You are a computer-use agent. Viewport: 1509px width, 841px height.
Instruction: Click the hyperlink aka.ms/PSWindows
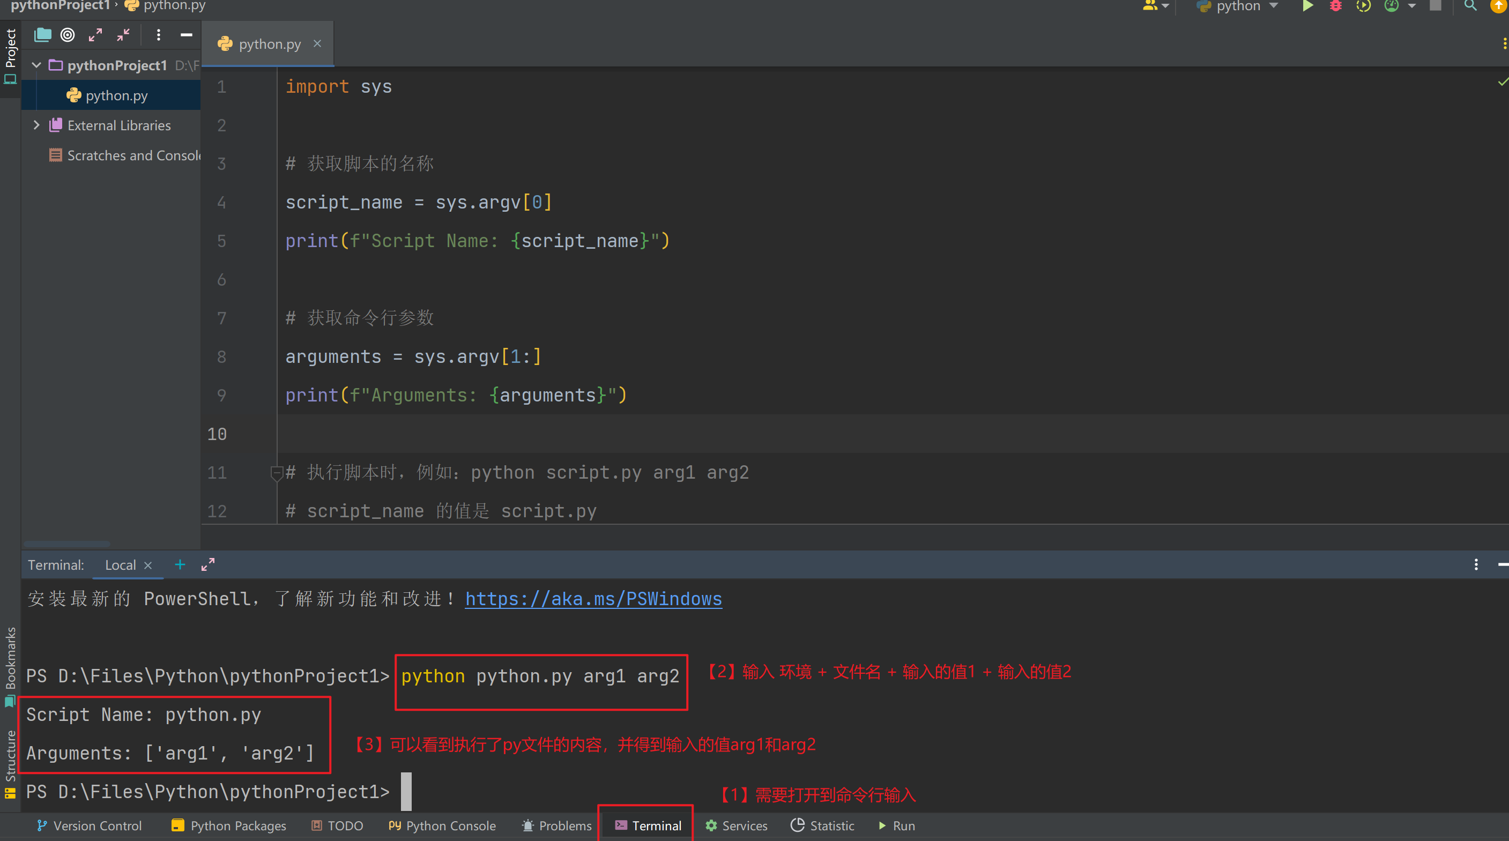coord(592,598)
